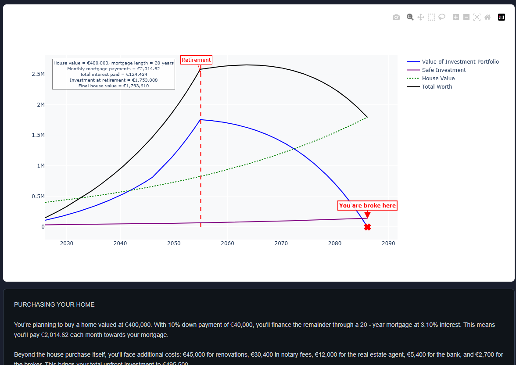Click the dashed red Retirement line
The height and width of the screenshot is (365, 516).
pyautogui.click(x=201, y=154)
